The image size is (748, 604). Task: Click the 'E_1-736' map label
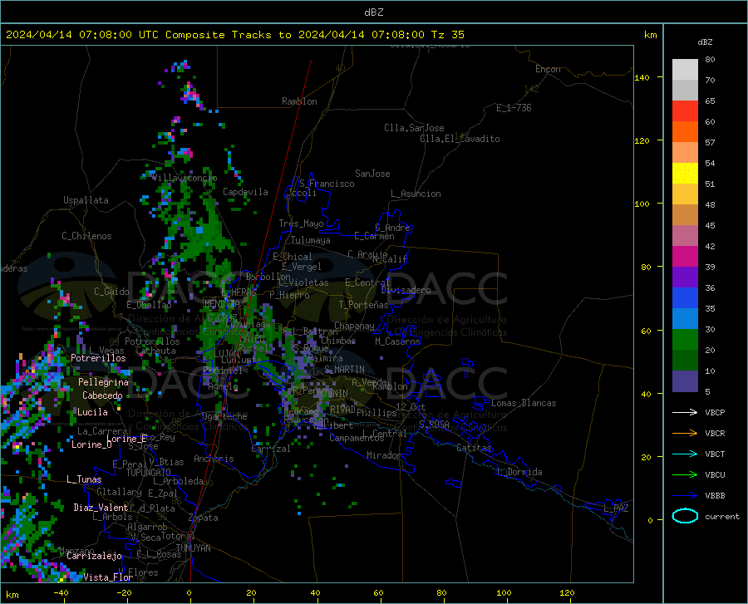(514, 108)
